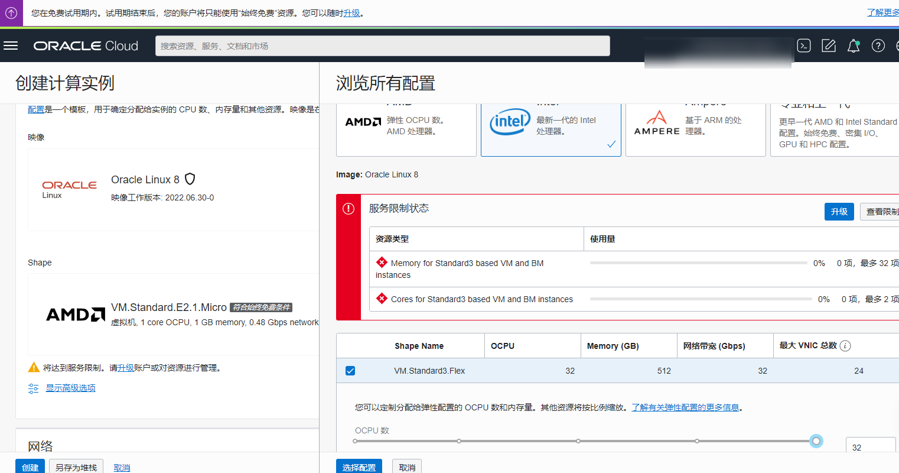Click the 查看限制 button
Viewport: 899px width, 473px height.
pyautogui.click(x=880, y=212)
